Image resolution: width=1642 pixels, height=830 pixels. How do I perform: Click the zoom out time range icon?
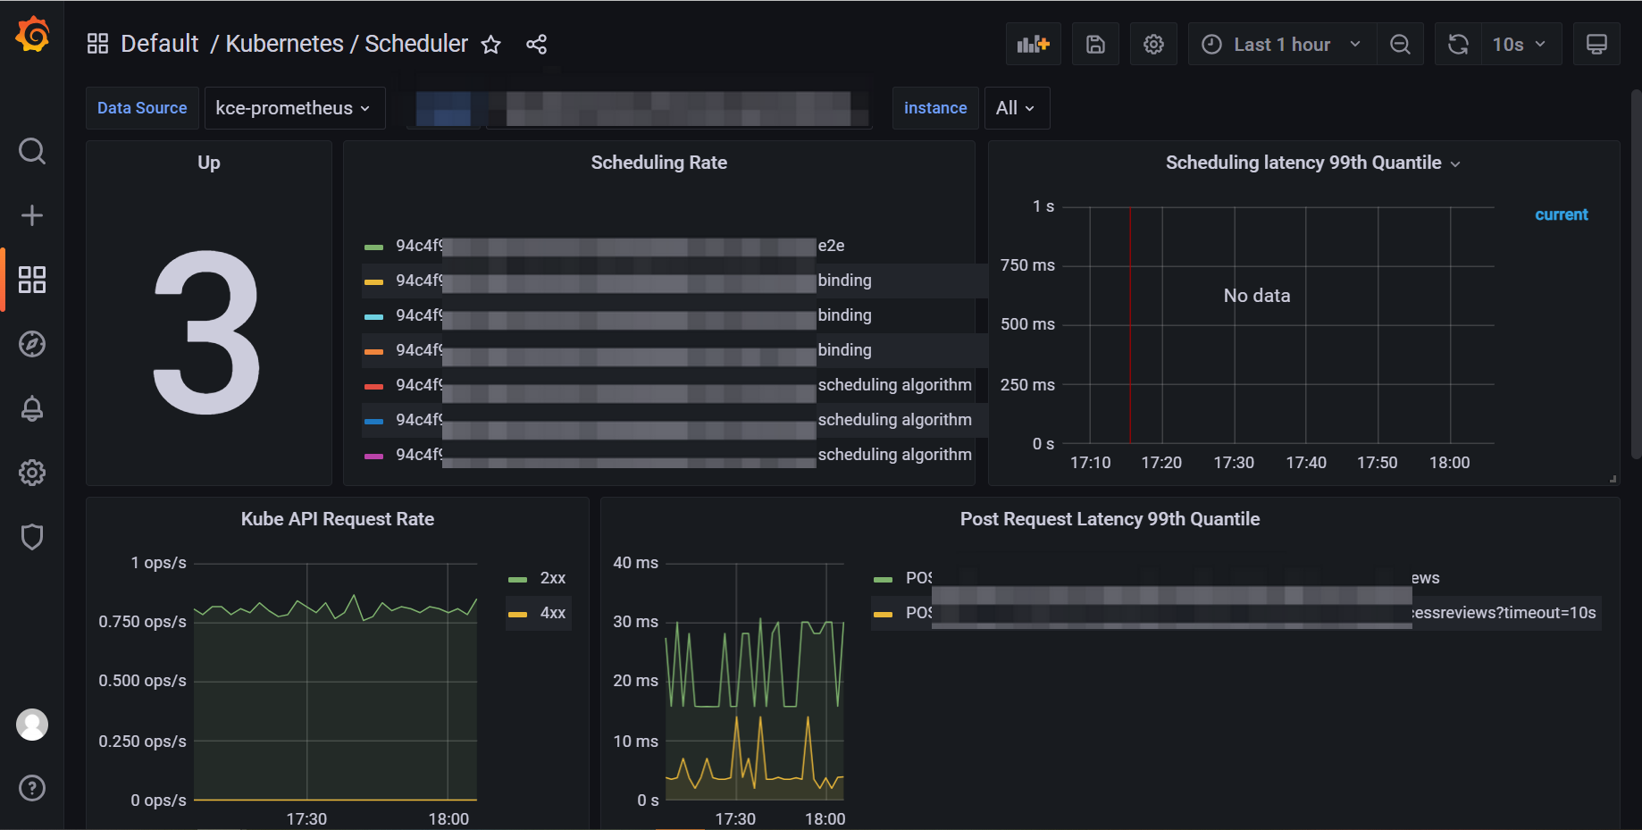[x=1400, y=45]
